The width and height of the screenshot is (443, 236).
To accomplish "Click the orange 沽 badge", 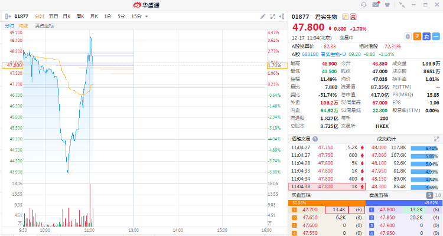I will 346,17.
